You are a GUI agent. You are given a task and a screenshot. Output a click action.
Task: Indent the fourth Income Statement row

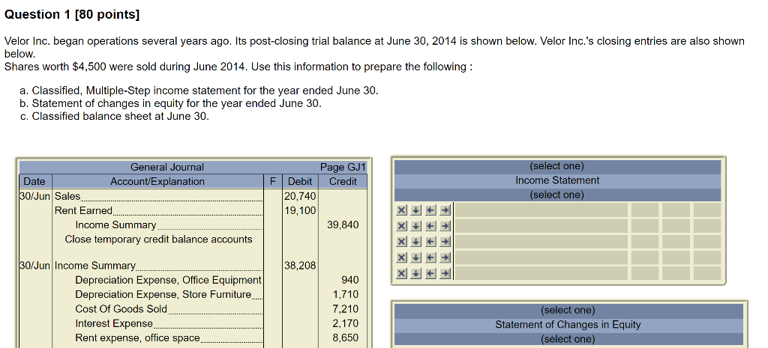445,257
